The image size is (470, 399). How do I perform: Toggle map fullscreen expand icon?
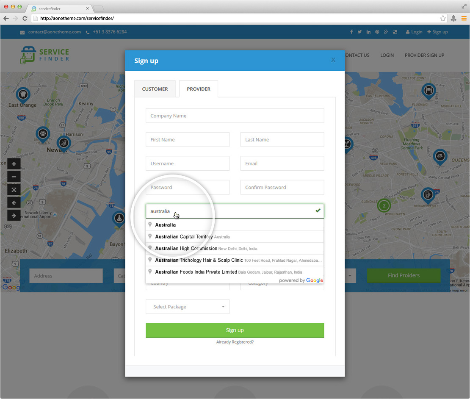pos(14,190)
